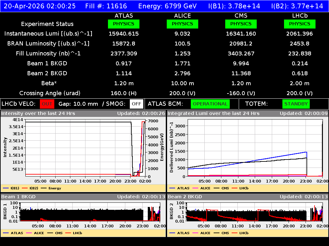Click ATLAS BRAN luminosity 15872.8
Viewport: 329px width, 246px height.
pos(124,44)
